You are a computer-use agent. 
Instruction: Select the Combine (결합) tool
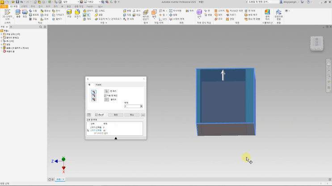click(99, 15)
